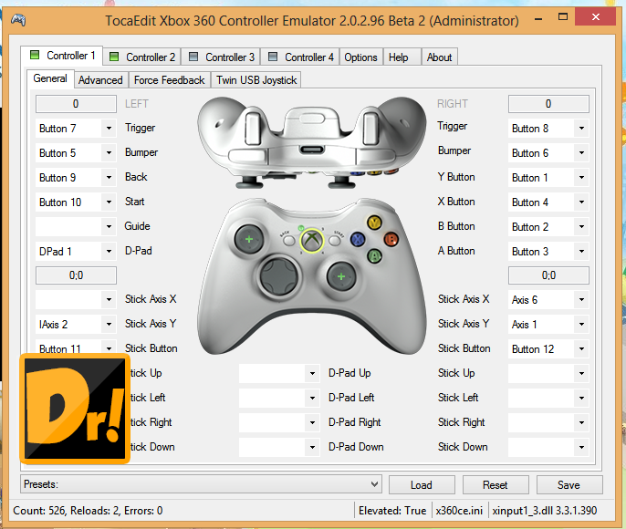Viewport: 626px width, 529px height.
Task: Open the Twin USB Joystick sub-tab
Action: tap(256, 80)
